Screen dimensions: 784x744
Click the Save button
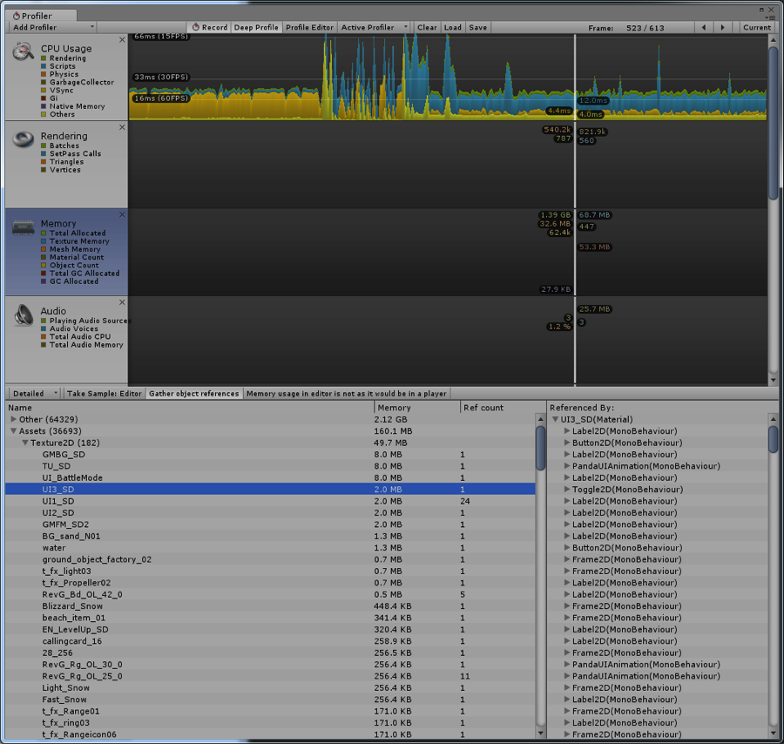[x=478, y=28]
